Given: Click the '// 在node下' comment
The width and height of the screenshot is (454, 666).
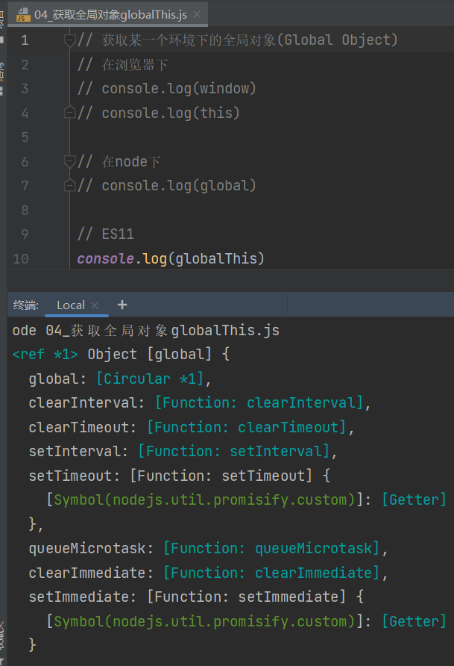Looking at the screenshot, I should (119, 161).
